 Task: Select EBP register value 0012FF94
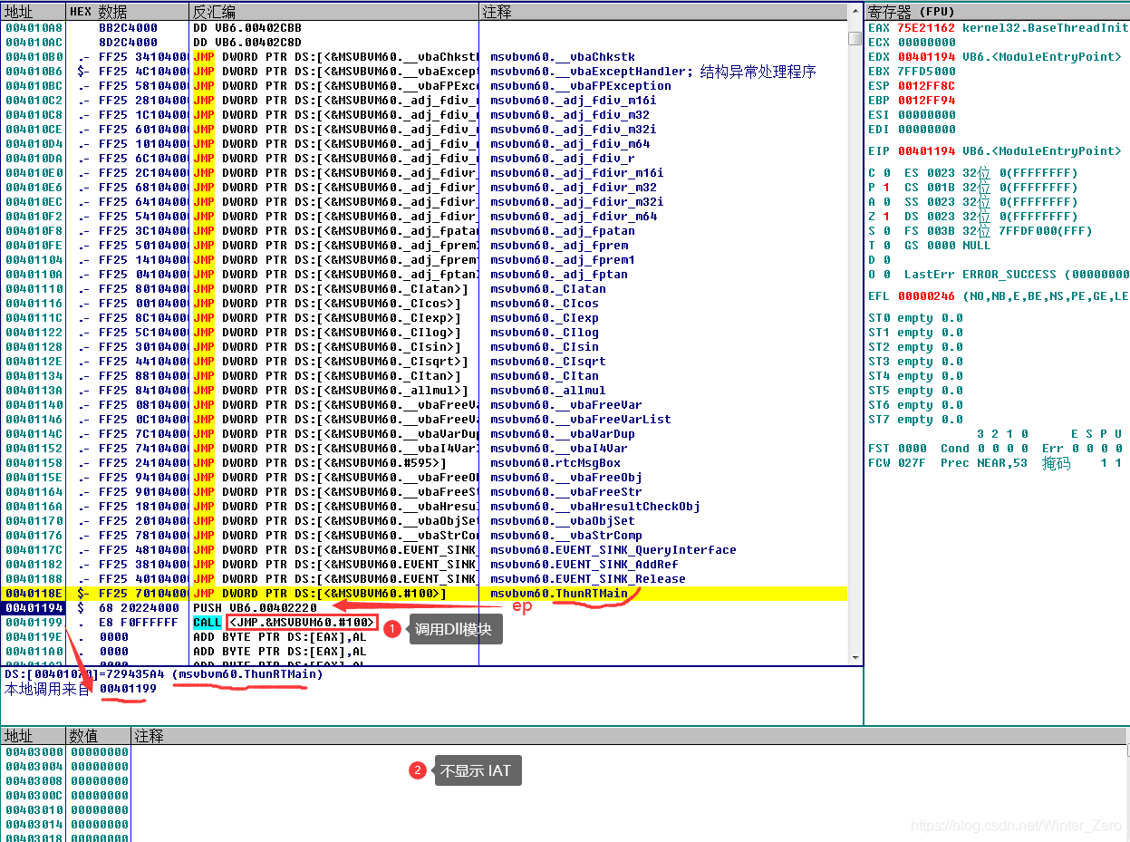click(926, 101)
